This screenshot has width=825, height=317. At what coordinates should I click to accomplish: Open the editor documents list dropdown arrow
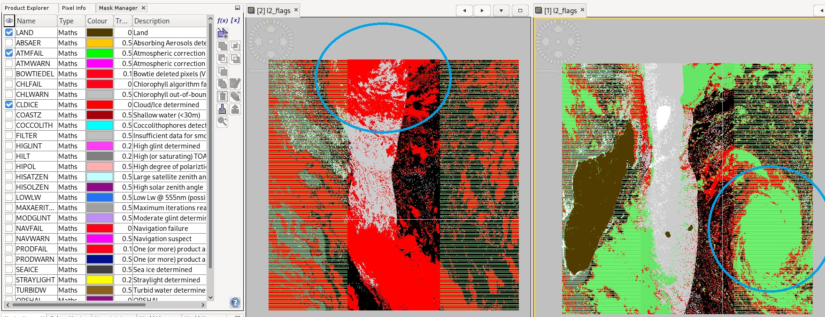[501, 11]
